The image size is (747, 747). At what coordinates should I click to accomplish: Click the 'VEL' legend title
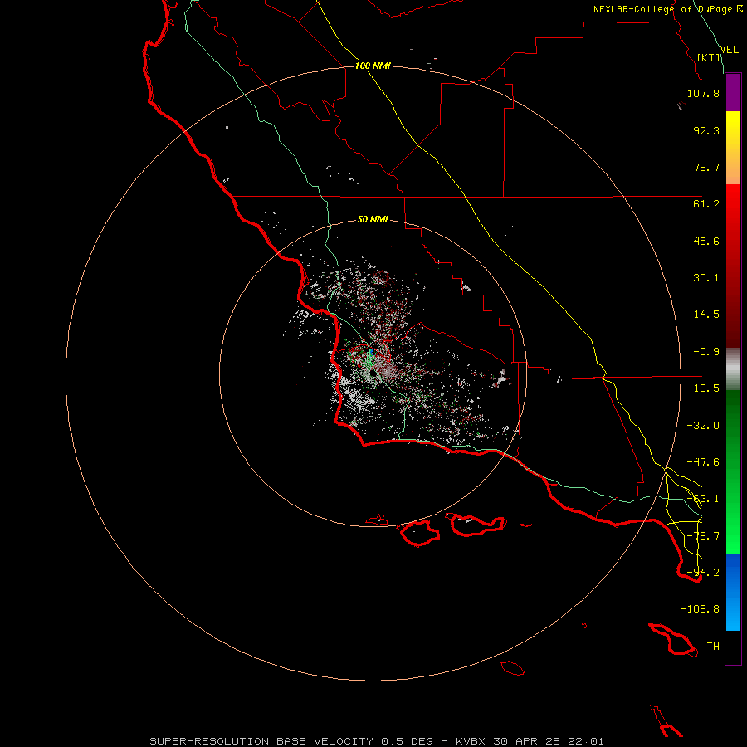click(729, 50)
